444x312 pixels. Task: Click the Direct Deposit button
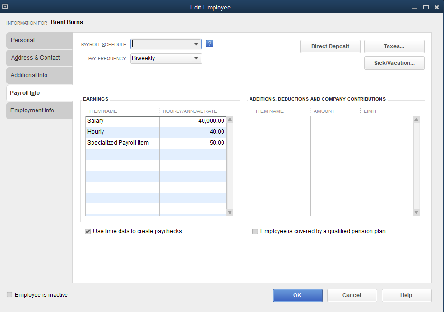pyautogui.click(x=330, y=46)
